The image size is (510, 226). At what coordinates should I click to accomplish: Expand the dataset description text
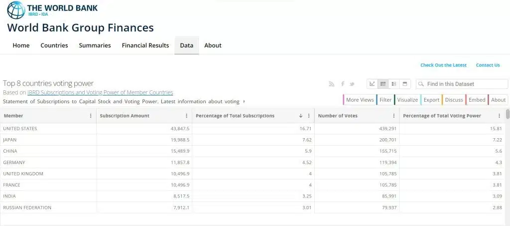(x=244, y=102)
